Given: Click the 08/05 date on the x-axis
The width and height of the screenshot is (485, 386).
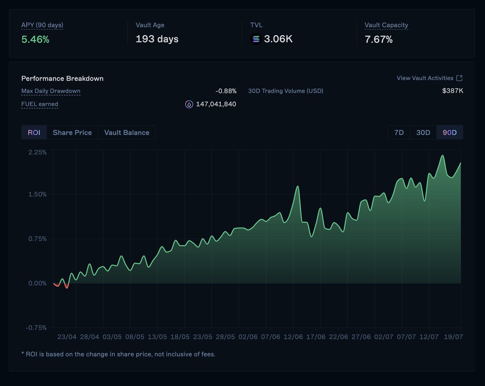Looking at the screenshot, I should [135, 337].
